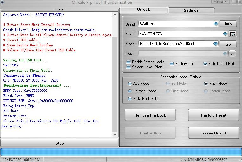Viewport: 242px width, 162px height.
Task: Tick the Factory reset checkbox
Action: point(172,64)
